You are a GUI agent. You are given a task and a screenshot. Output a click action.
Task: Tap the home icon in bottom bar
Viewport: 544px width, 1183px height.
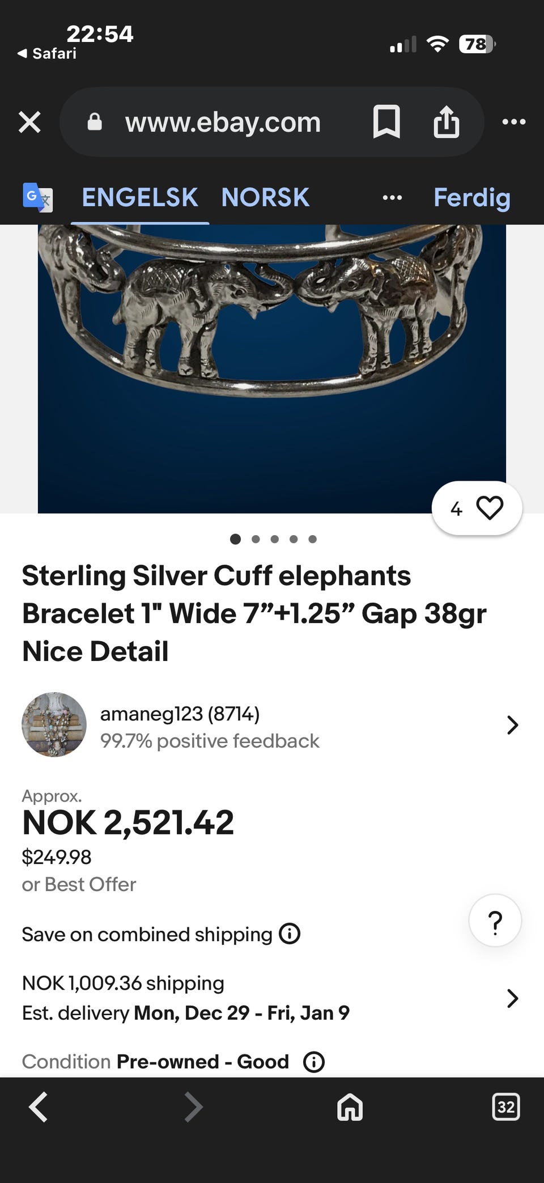350,1106
